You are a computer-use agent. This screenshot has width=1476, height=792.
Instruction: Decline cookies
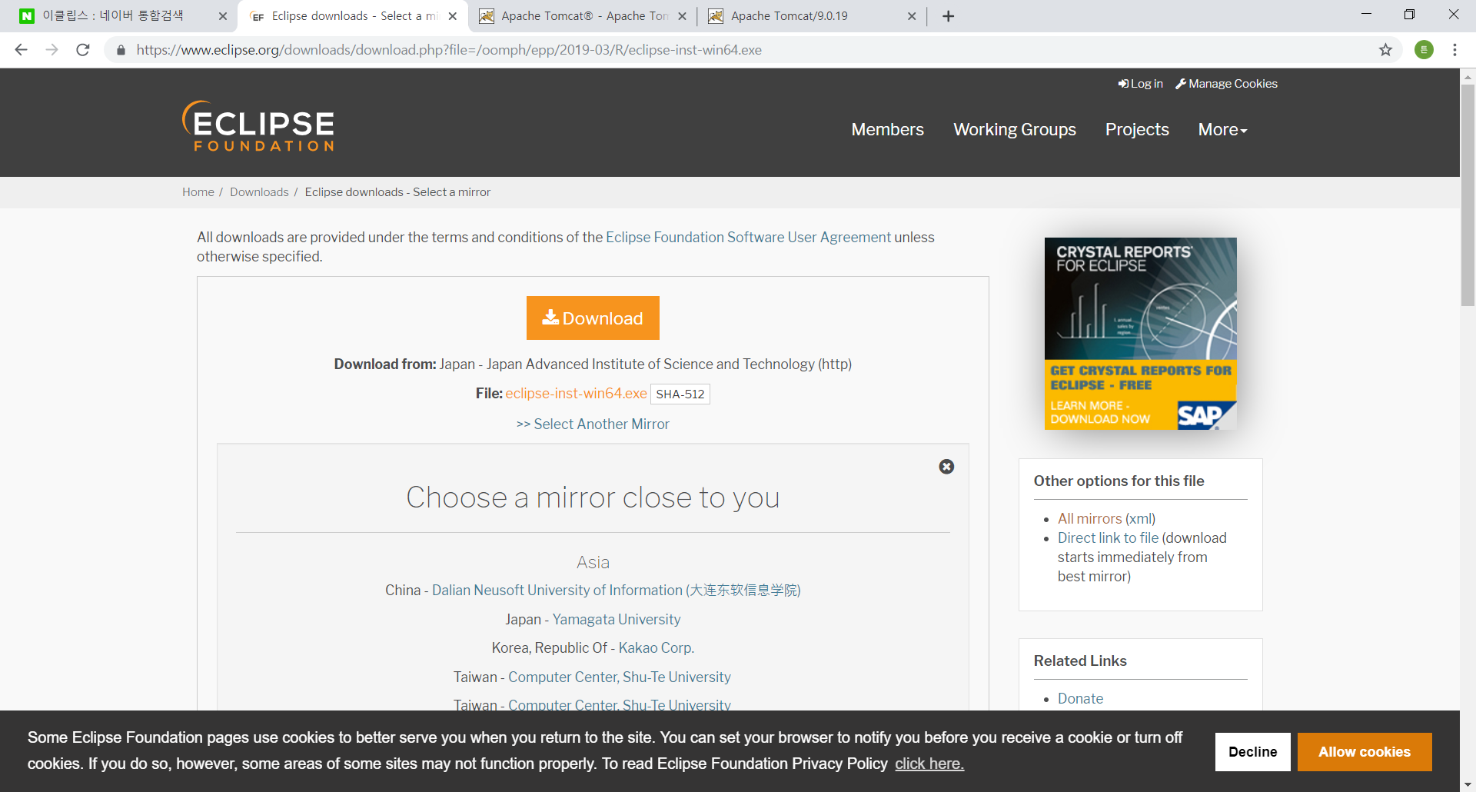tap(1252, 752)
